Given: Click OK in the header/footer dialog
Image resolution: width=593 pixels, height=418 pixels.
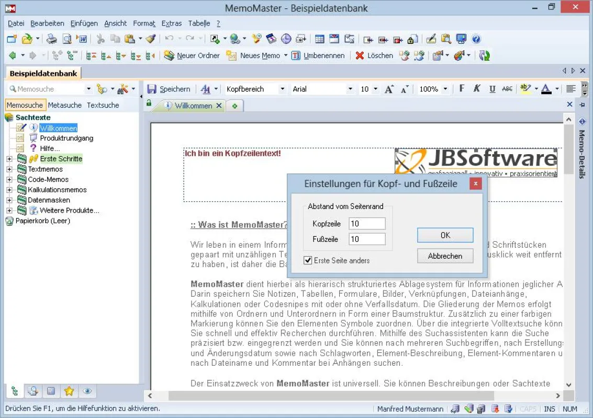Looking at the screenshot, I should pyautogui.click(x=445, y=235).
